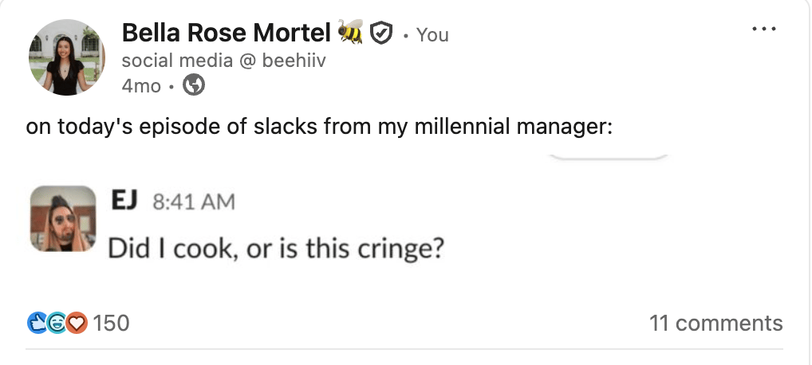Open the 11 comments link

click(x=715, y=323)
